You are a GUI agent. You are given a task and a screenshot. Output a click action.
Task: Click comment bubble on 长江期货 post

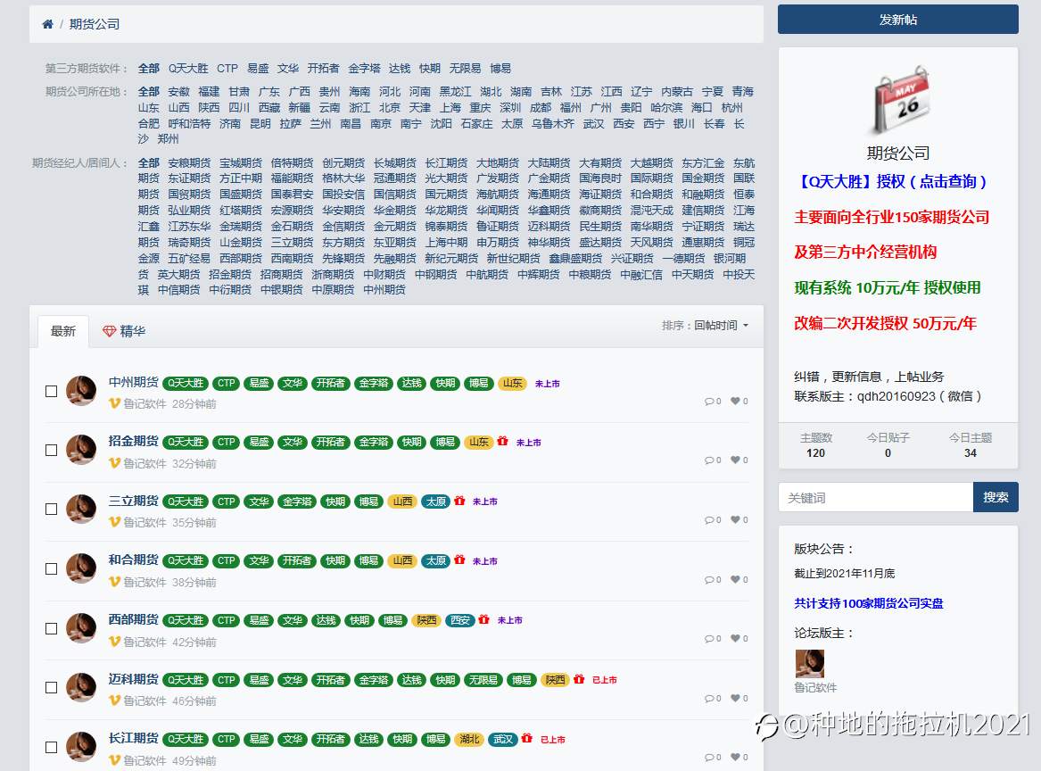pos(709,758)
